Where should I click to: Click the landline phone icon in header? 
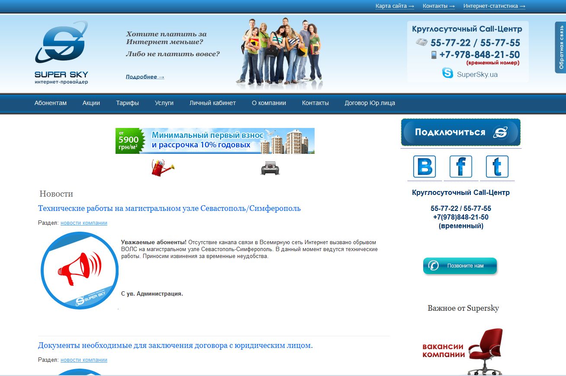[x=421, y=42]
